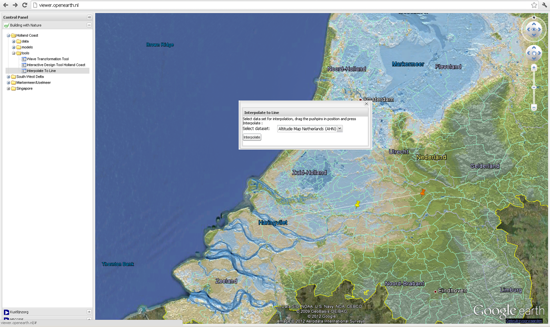Screen dimensions: 550x327
Task: Expand the models folder node
Action: point(14,47)
